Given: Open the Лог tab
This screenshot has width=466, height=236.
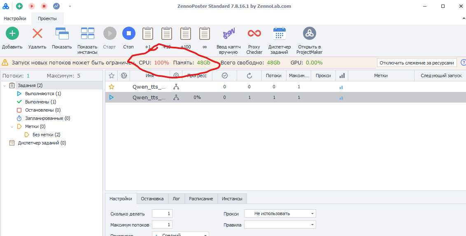Looking at the screenshot, I should [x=177, y=199].
